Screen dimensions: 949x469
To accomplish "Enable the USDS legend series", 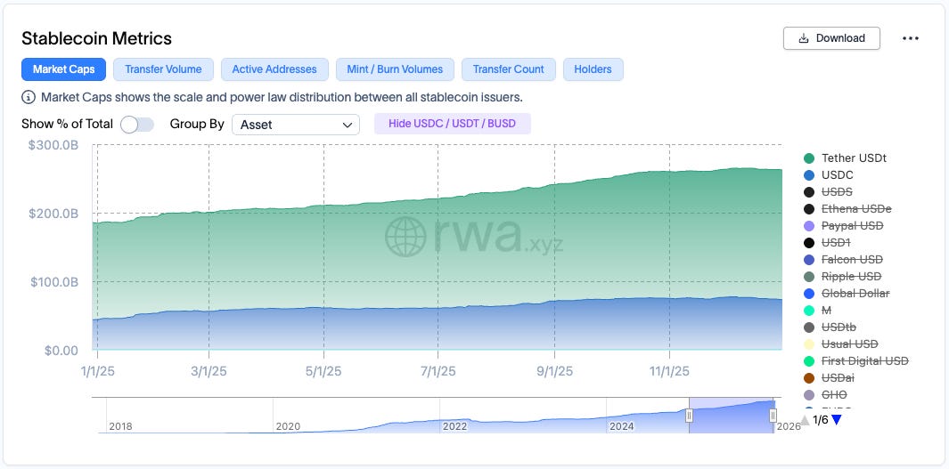I will pyautogui.click(x=828, y=192).
